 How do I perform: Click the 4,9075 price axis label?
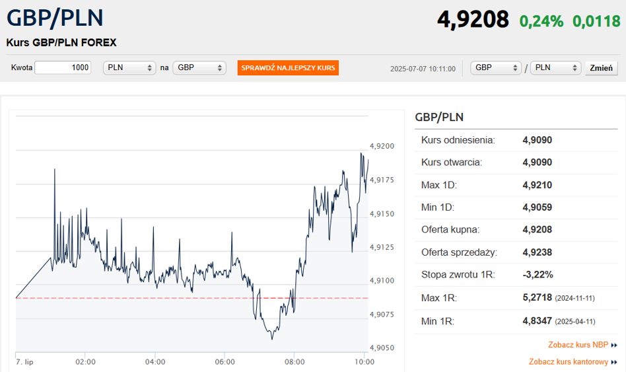pos(382,315)
